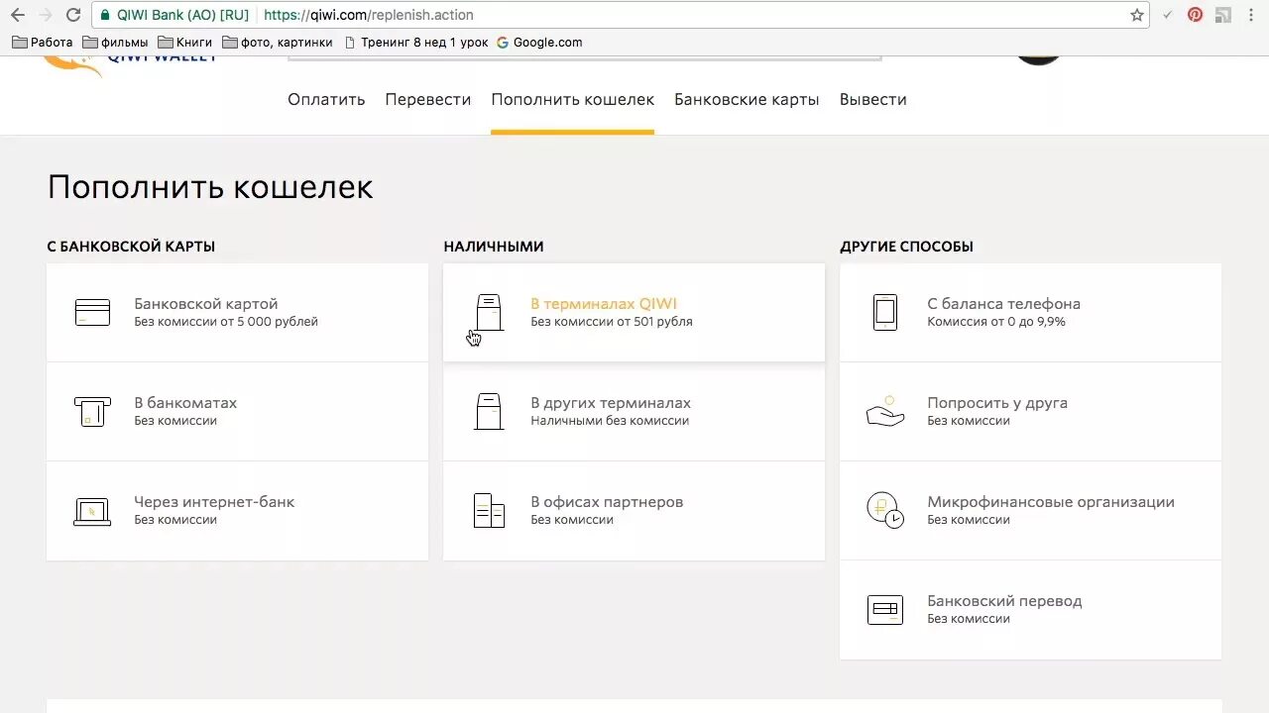
Task: Click the bank transfer card icon
Action: 885,609
